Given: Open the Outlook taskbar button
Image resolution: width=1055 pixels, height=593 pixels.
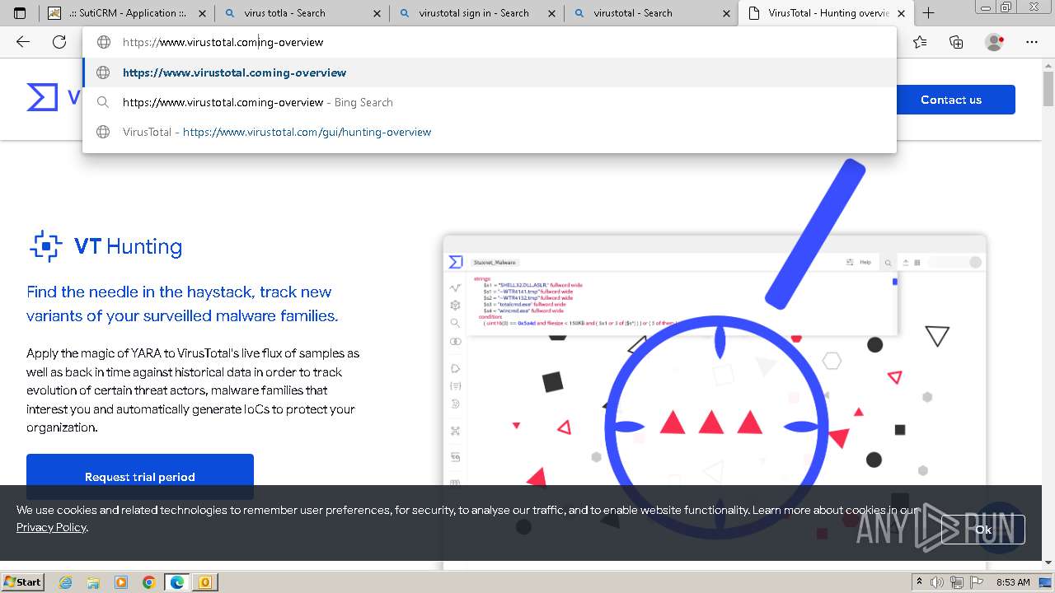Looking at the screenshot, I should (205, 582).
